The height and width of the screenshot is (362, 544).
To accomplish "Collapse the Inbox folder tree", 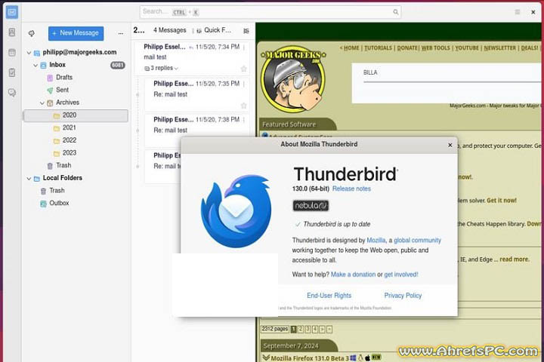I will click(x=36, y=65).
